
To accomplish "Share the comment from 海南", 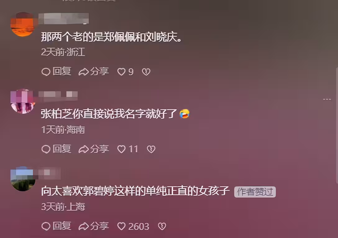I will (94, 149).
